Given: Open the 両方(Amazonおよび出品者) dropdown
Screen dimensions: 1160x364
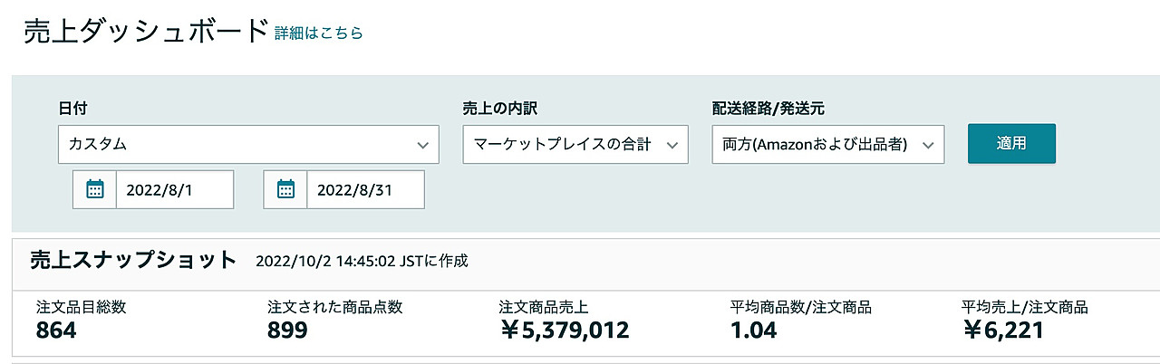Looking at the screenshot, I should 828,144.
